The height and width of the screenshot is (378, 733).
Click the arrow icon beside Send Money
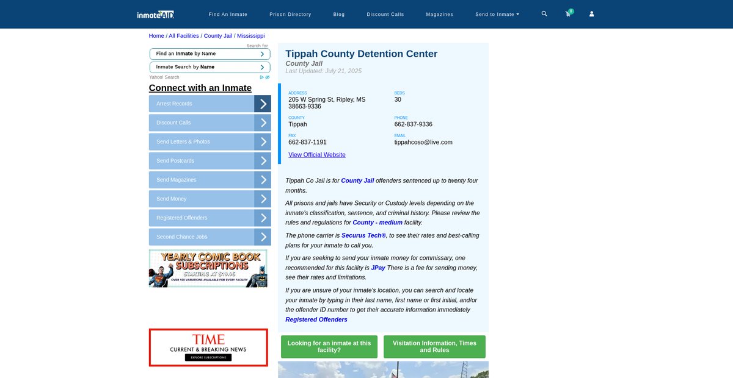[263, 199]
